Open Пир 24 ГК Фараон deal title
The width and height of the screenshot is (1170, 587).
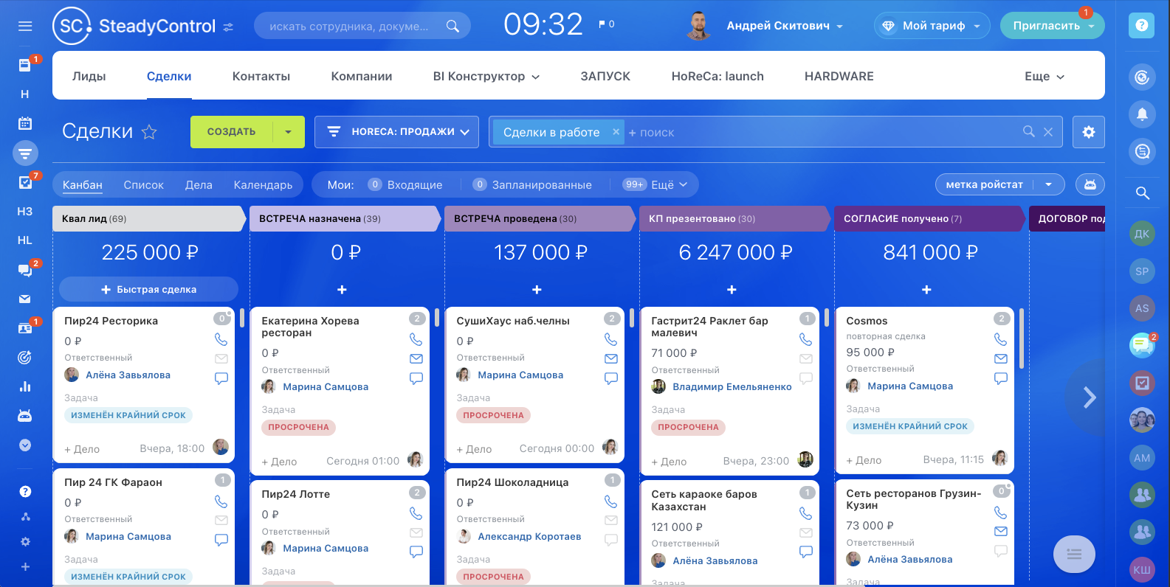[113, 482]
